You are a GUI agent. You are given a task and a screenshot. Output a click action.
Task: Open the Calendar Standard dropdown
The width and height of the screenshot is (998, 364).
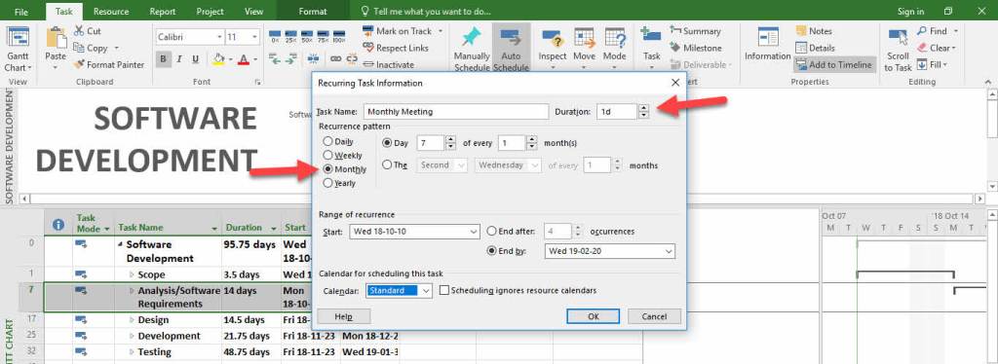[x=426, y=290]
